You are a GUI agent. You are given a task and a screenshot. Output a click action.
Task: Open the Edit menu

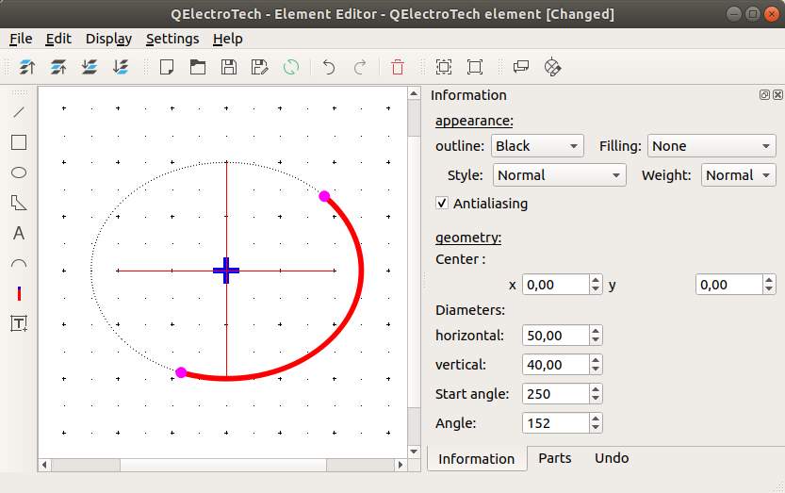click(58, 39)
